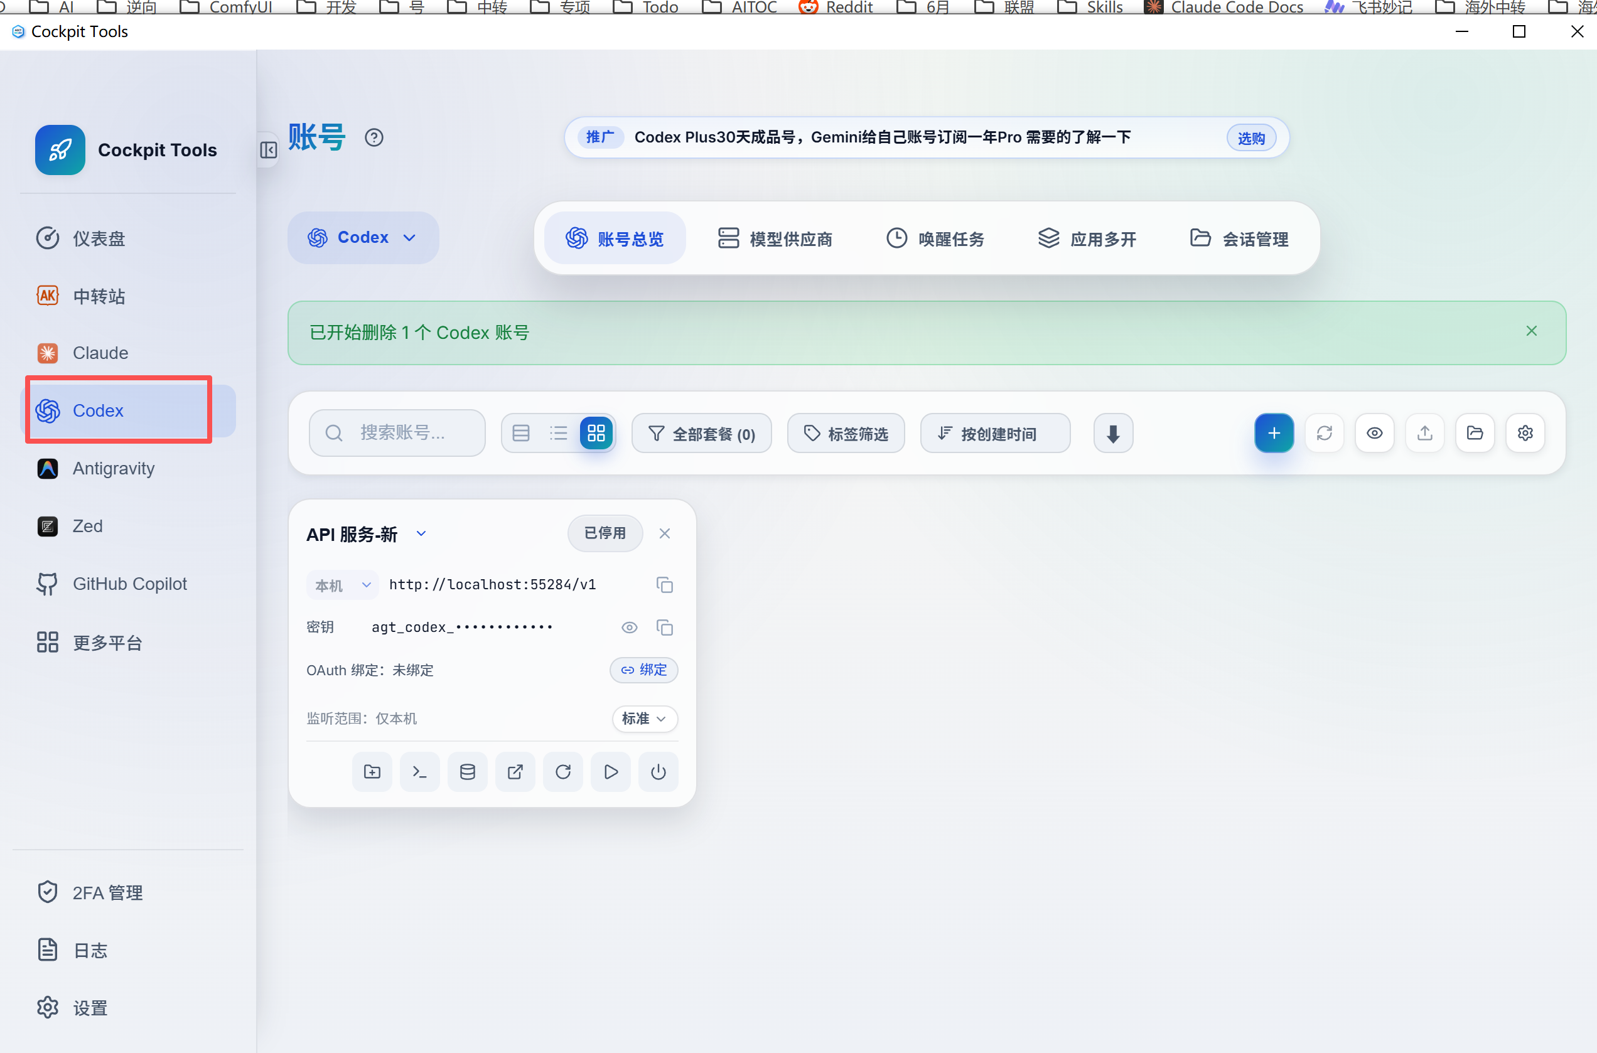Click the 已停用 status badge

(605, 533)
